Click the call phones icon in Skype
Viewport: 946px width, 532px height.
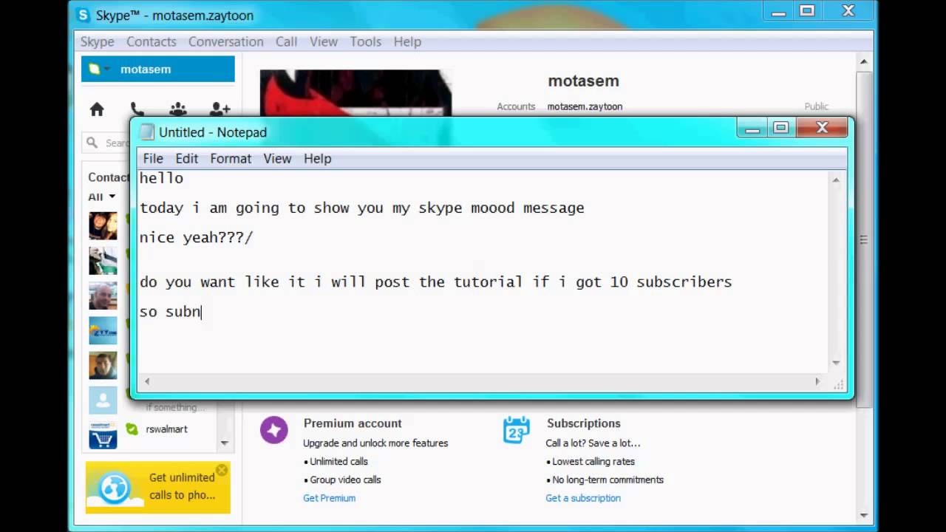137,109
